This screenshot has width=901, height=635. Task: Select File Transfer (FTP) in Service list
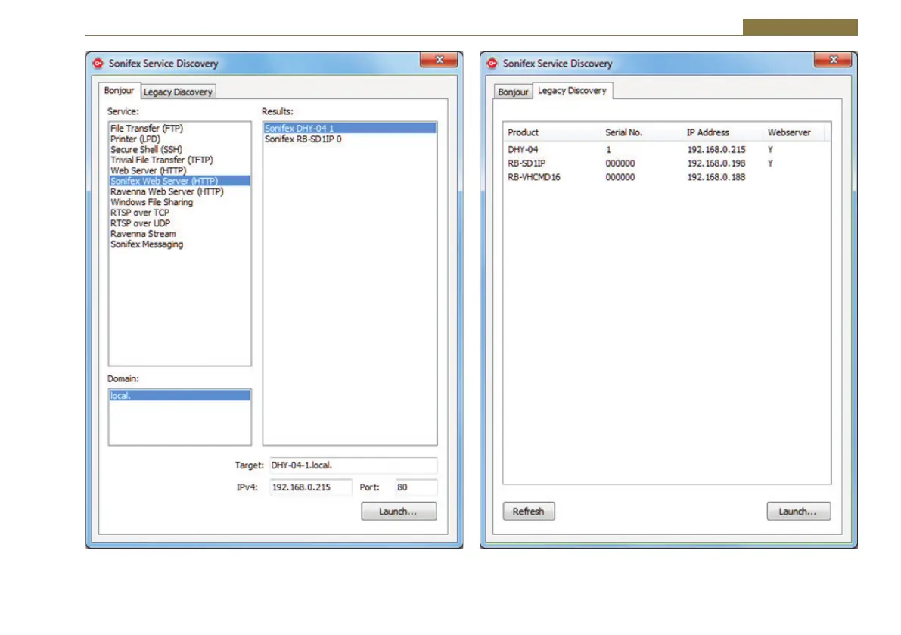pyautogui.click(x=147, y=129)
